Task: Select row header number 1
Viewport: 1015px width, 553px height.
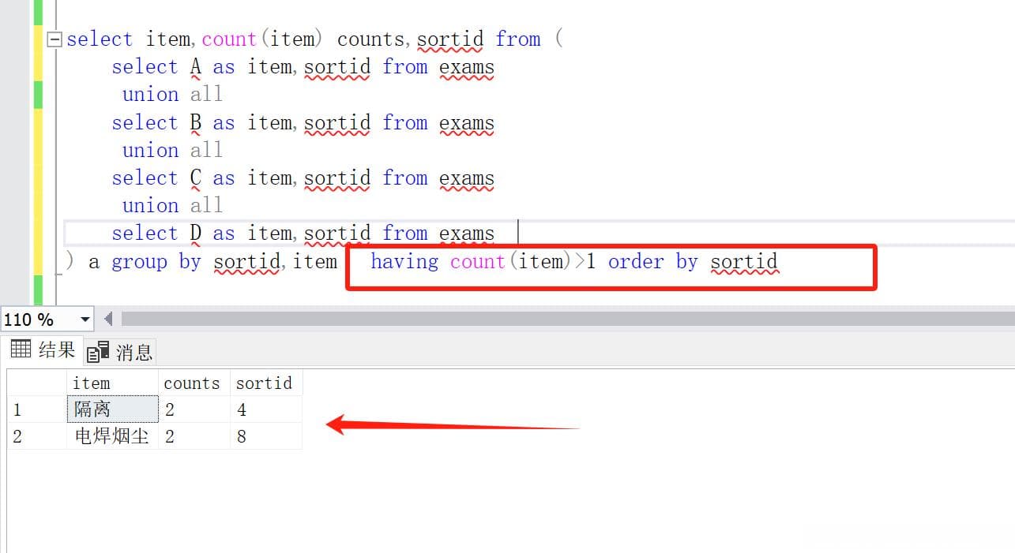Action: pos(36,409)
